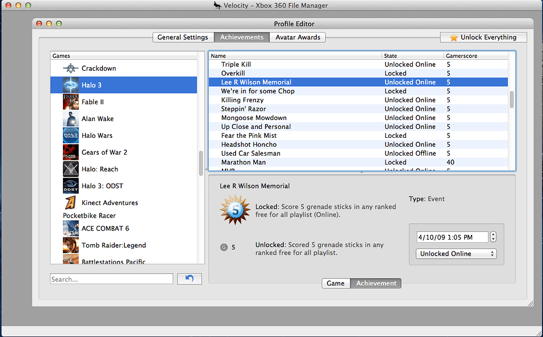The image size is (543, 337).
Task: Toggle to the Achievement details view
Action: point(376,283)
